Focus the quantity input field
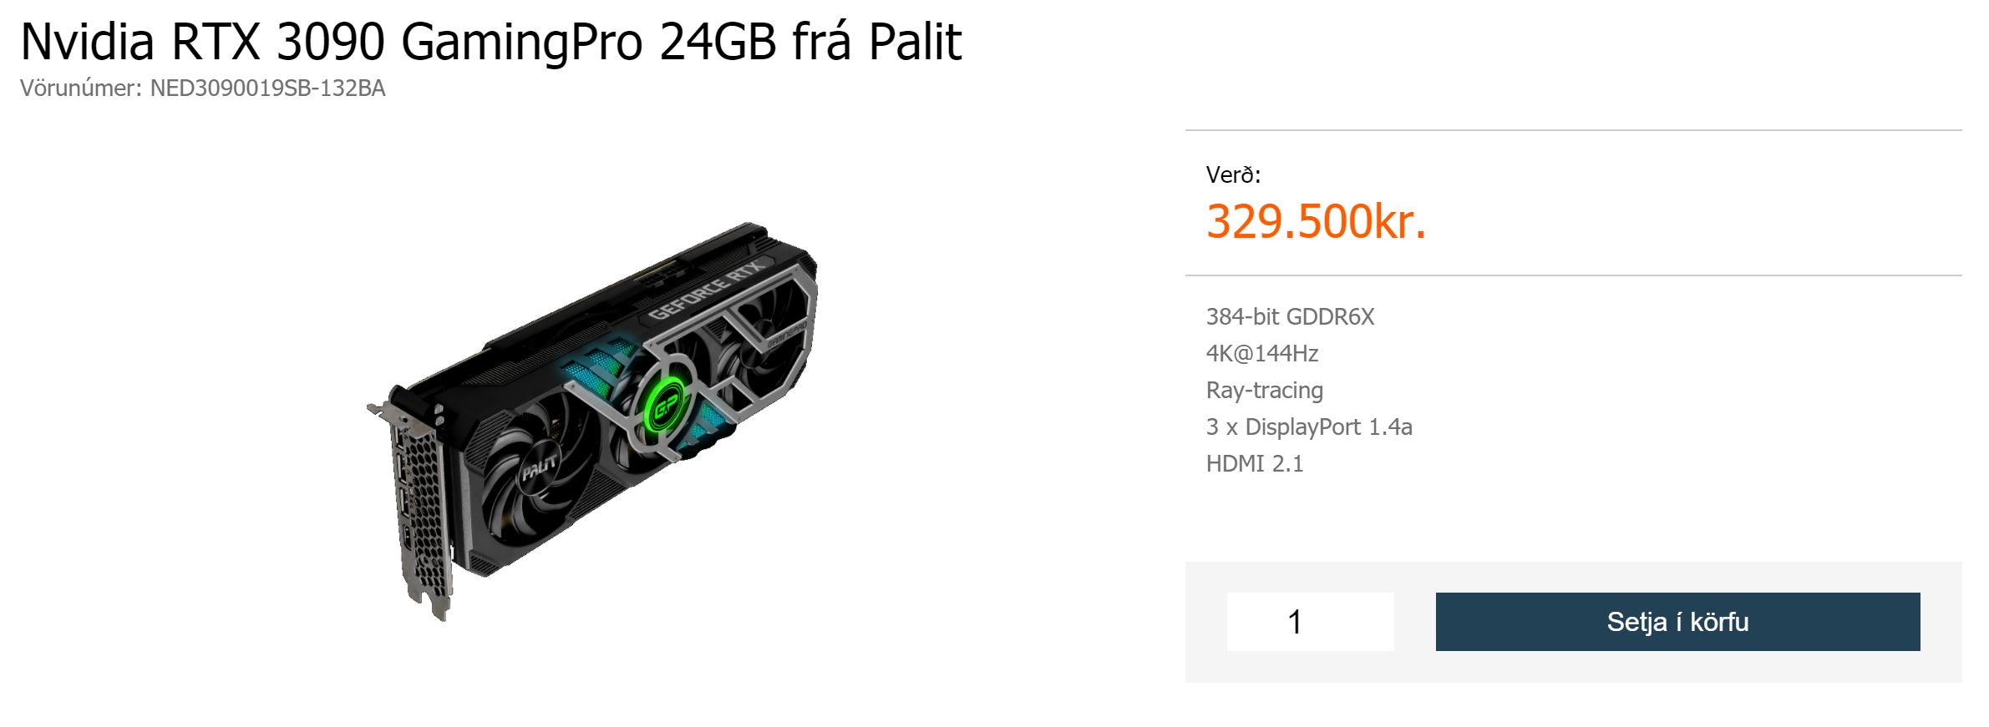Image resolution: width=1989 pixels, height=727 pixels. point(1309,622)
